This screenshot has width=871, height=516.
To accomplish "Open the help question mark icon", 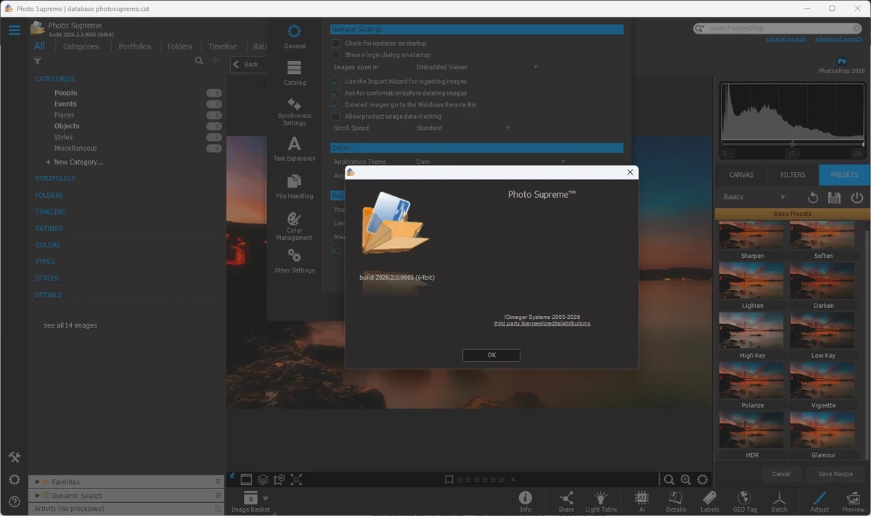I will coord(14,502).
